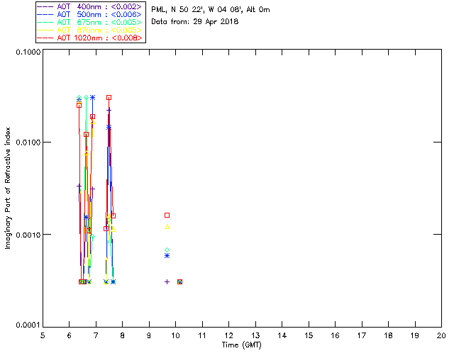Click the x-axis tick label 5

pos(43,335)
